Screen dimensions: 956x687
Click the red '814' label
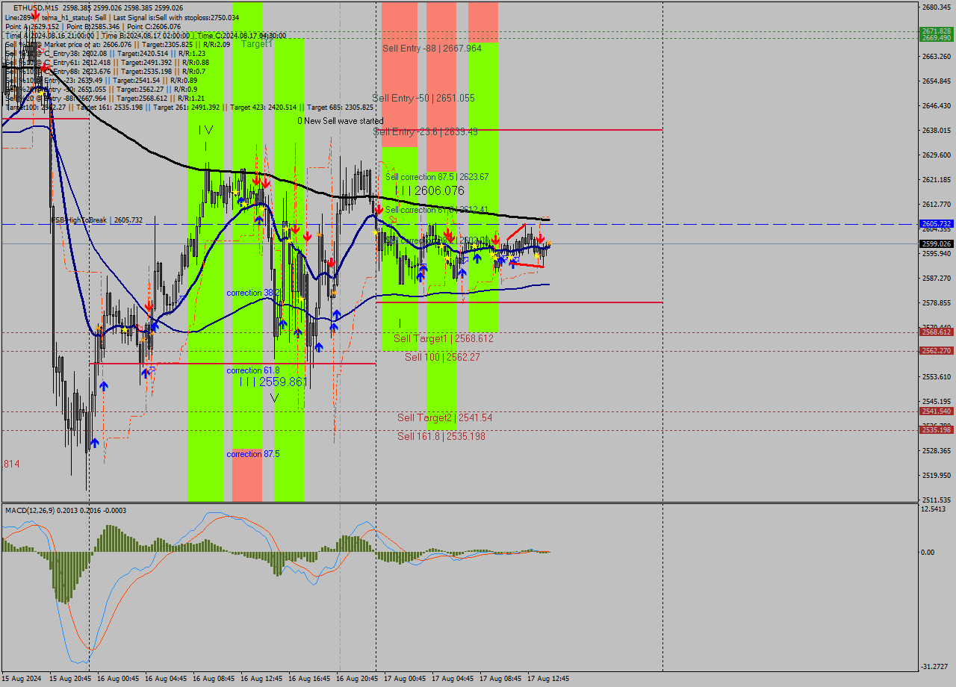12,464
